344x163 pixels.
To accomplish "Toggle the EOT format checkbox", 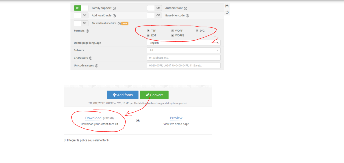I will pyautogui.click(x=148, y=35).
